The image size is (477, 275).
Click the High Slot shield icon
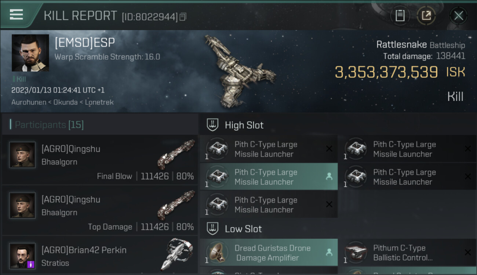click(x=212, y=125)
